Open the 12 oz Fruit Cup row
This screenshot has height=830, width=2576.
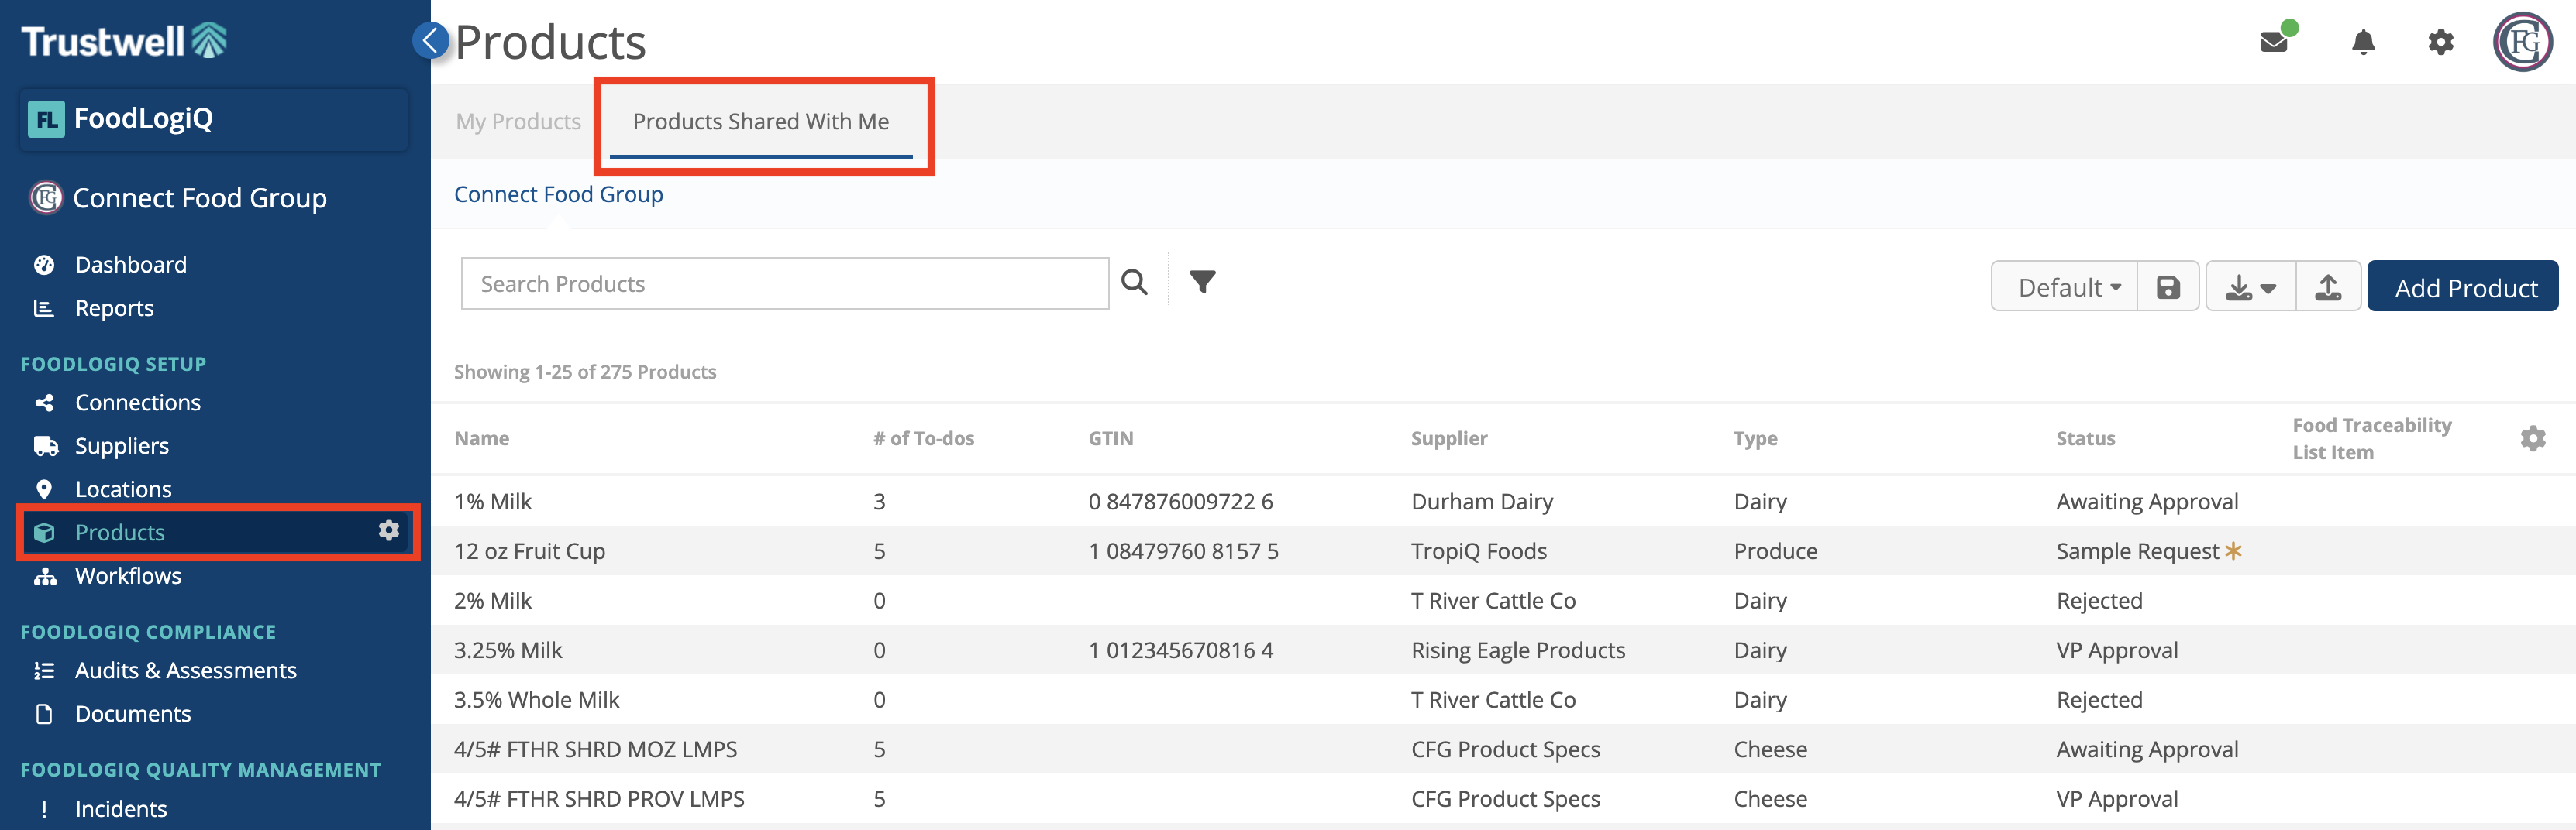1503,551
